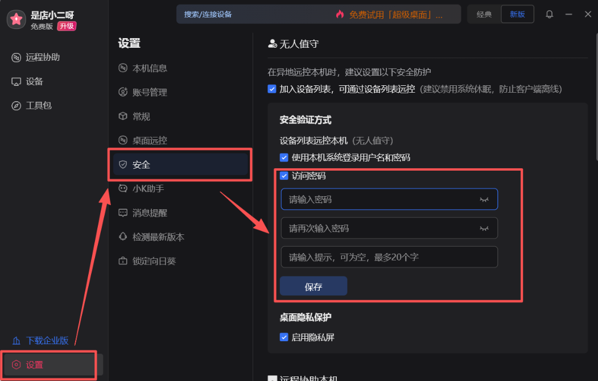The image size is (598, 381).
Task: Click the 请输入提示 hint field
Action: click(389, 257)
